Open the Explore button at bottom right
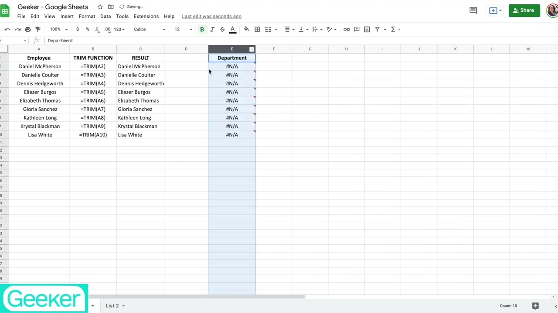Image resolution: width=558 pixels, height=313 pixels. [x=535, y=306]
